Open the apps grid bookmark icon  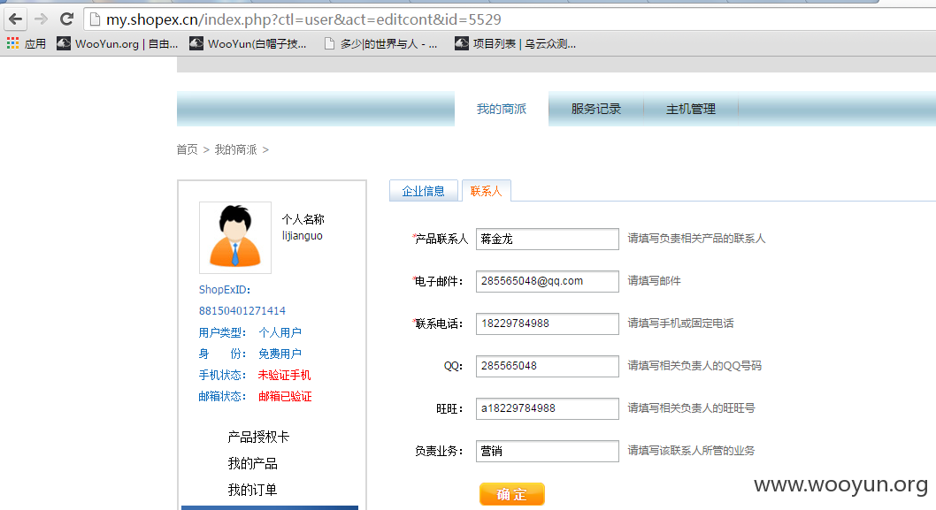[x=12, y=43]
